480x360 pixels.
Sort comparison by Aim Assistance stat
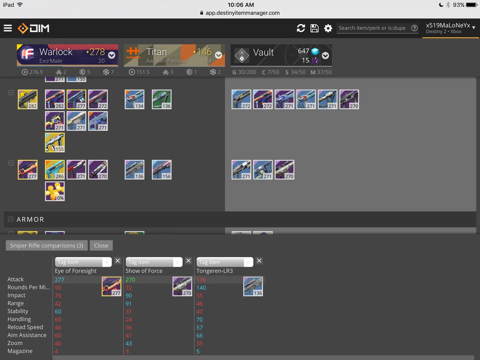(27, 335)
